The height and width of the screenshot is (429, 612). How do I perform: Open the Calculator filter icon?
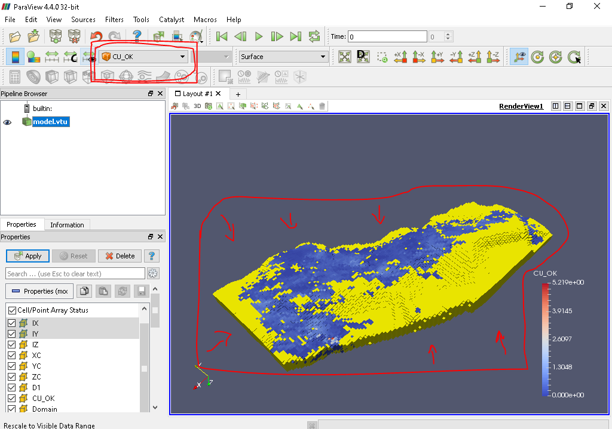[x=15, y=77]
